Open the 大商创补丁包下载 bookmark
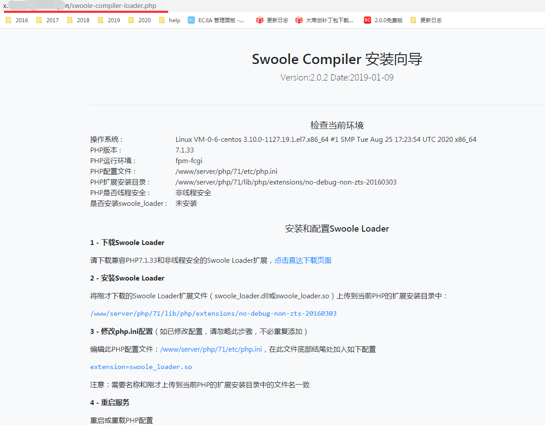 coord(324,20)
